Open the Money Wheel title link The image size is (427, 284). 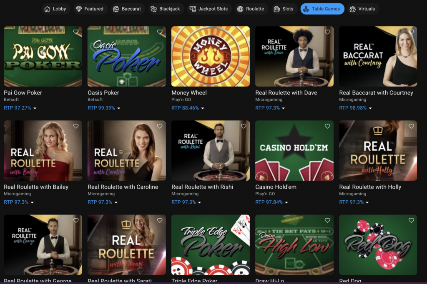point(189,93)
